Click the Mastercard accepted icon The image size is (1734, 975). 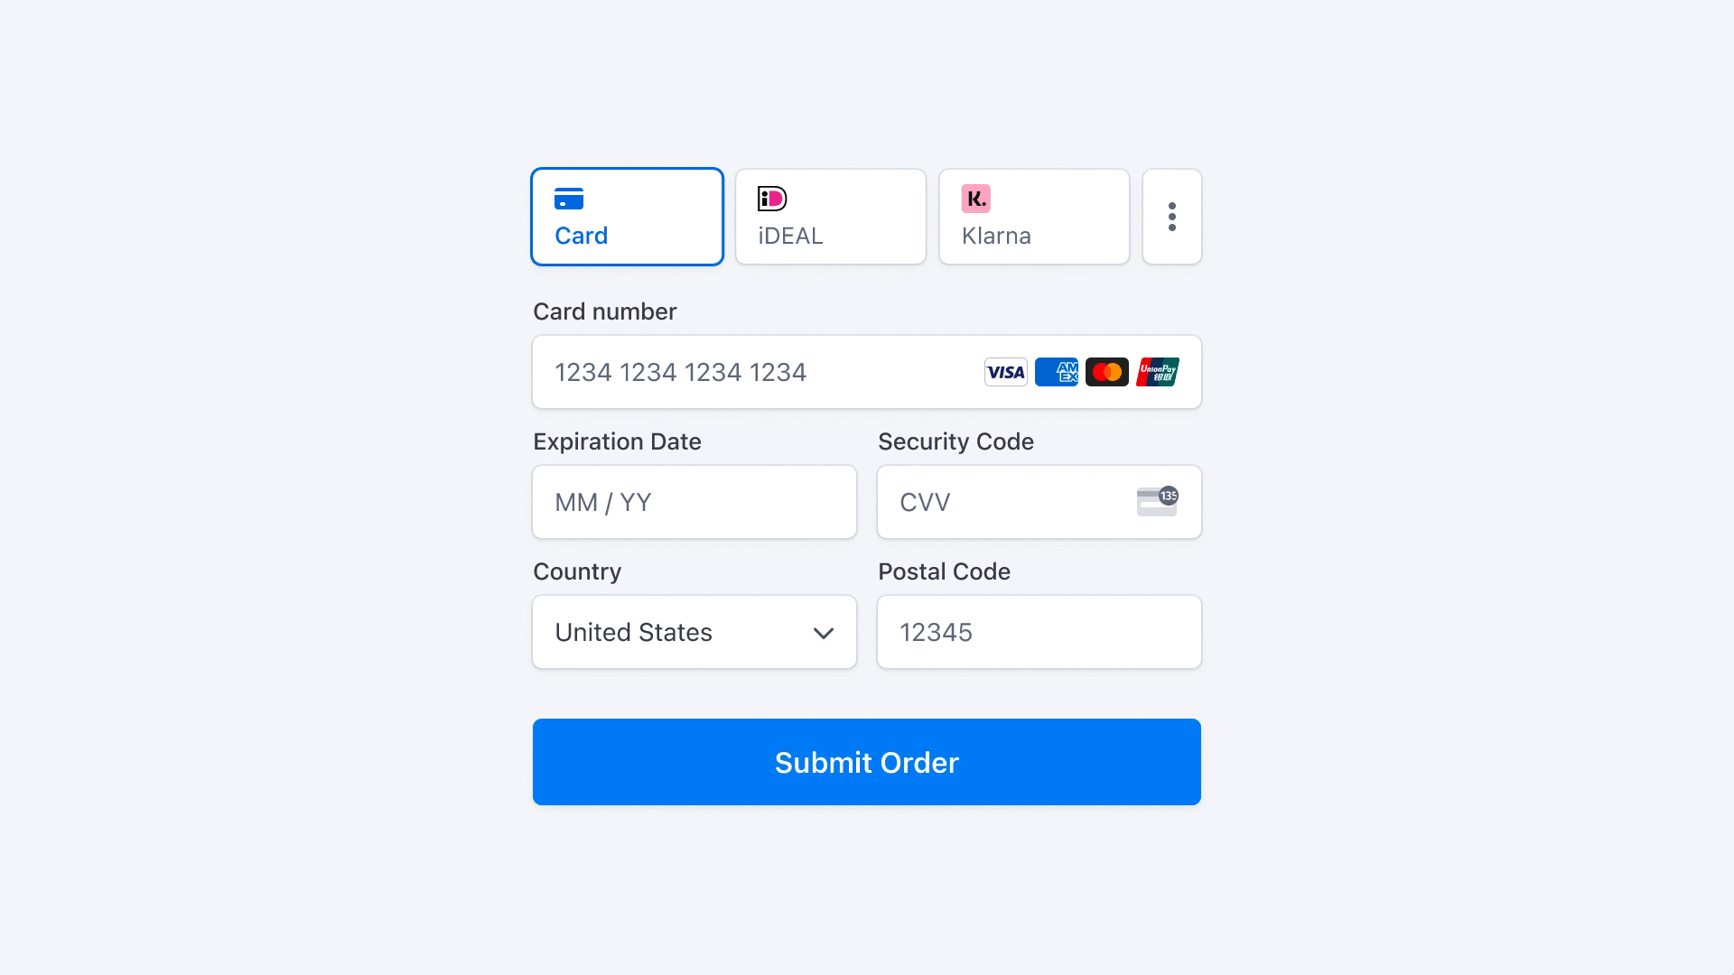(x=1105, y=371)
